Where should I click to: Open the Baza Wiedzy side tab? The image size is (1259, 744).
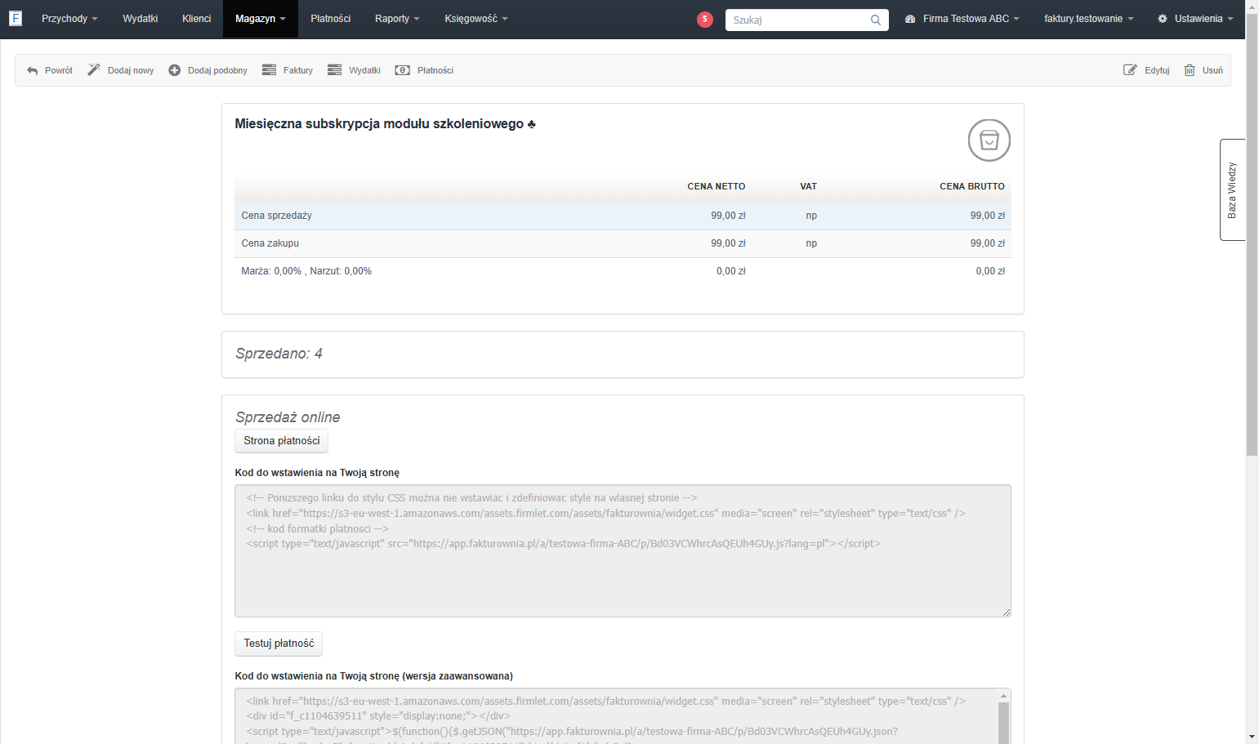1232,189
